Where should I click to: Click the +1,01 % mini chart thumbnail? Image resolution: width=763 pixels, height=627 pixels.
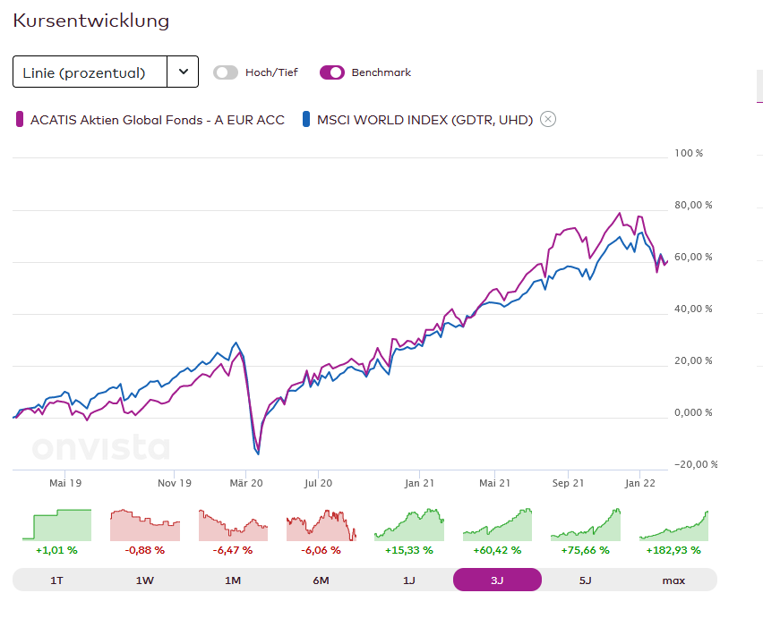point(56,525)
